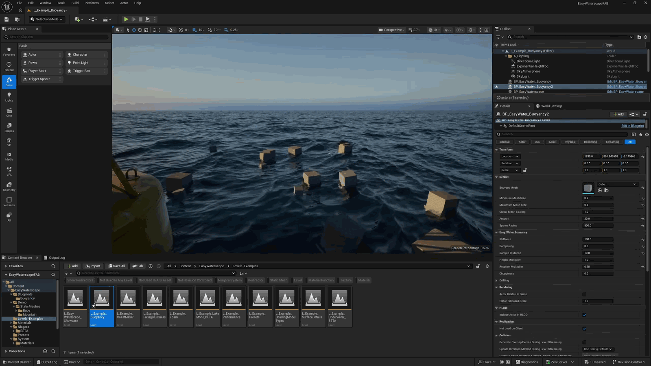Toggle Actor Hidden In Game checkbox
The width and height of the screenshot is (651, 366).
coord(584,294)
